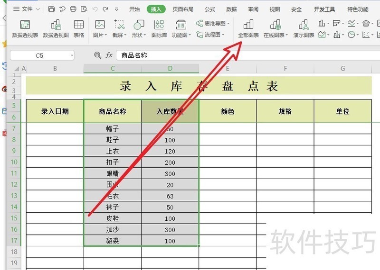The height and width of the screenshot is (270, 380).
Task: Click the 数据透视表 (PivotTable) icon
Action: (x=25, y=28)
